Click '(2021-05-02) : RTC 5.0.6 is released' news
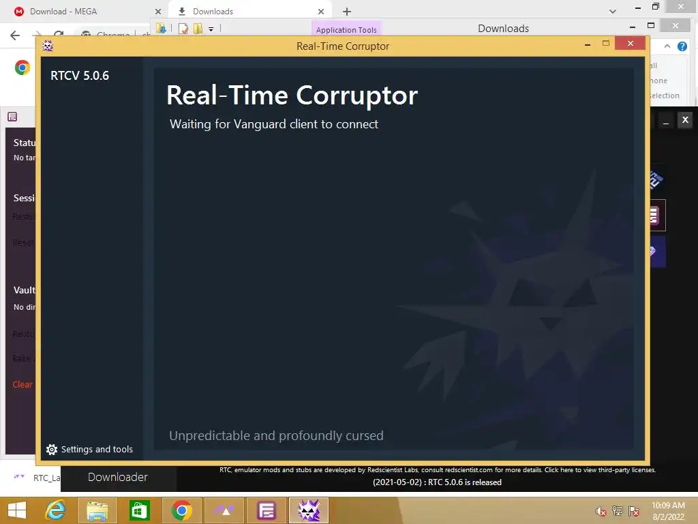 click(x=437, y=482)
